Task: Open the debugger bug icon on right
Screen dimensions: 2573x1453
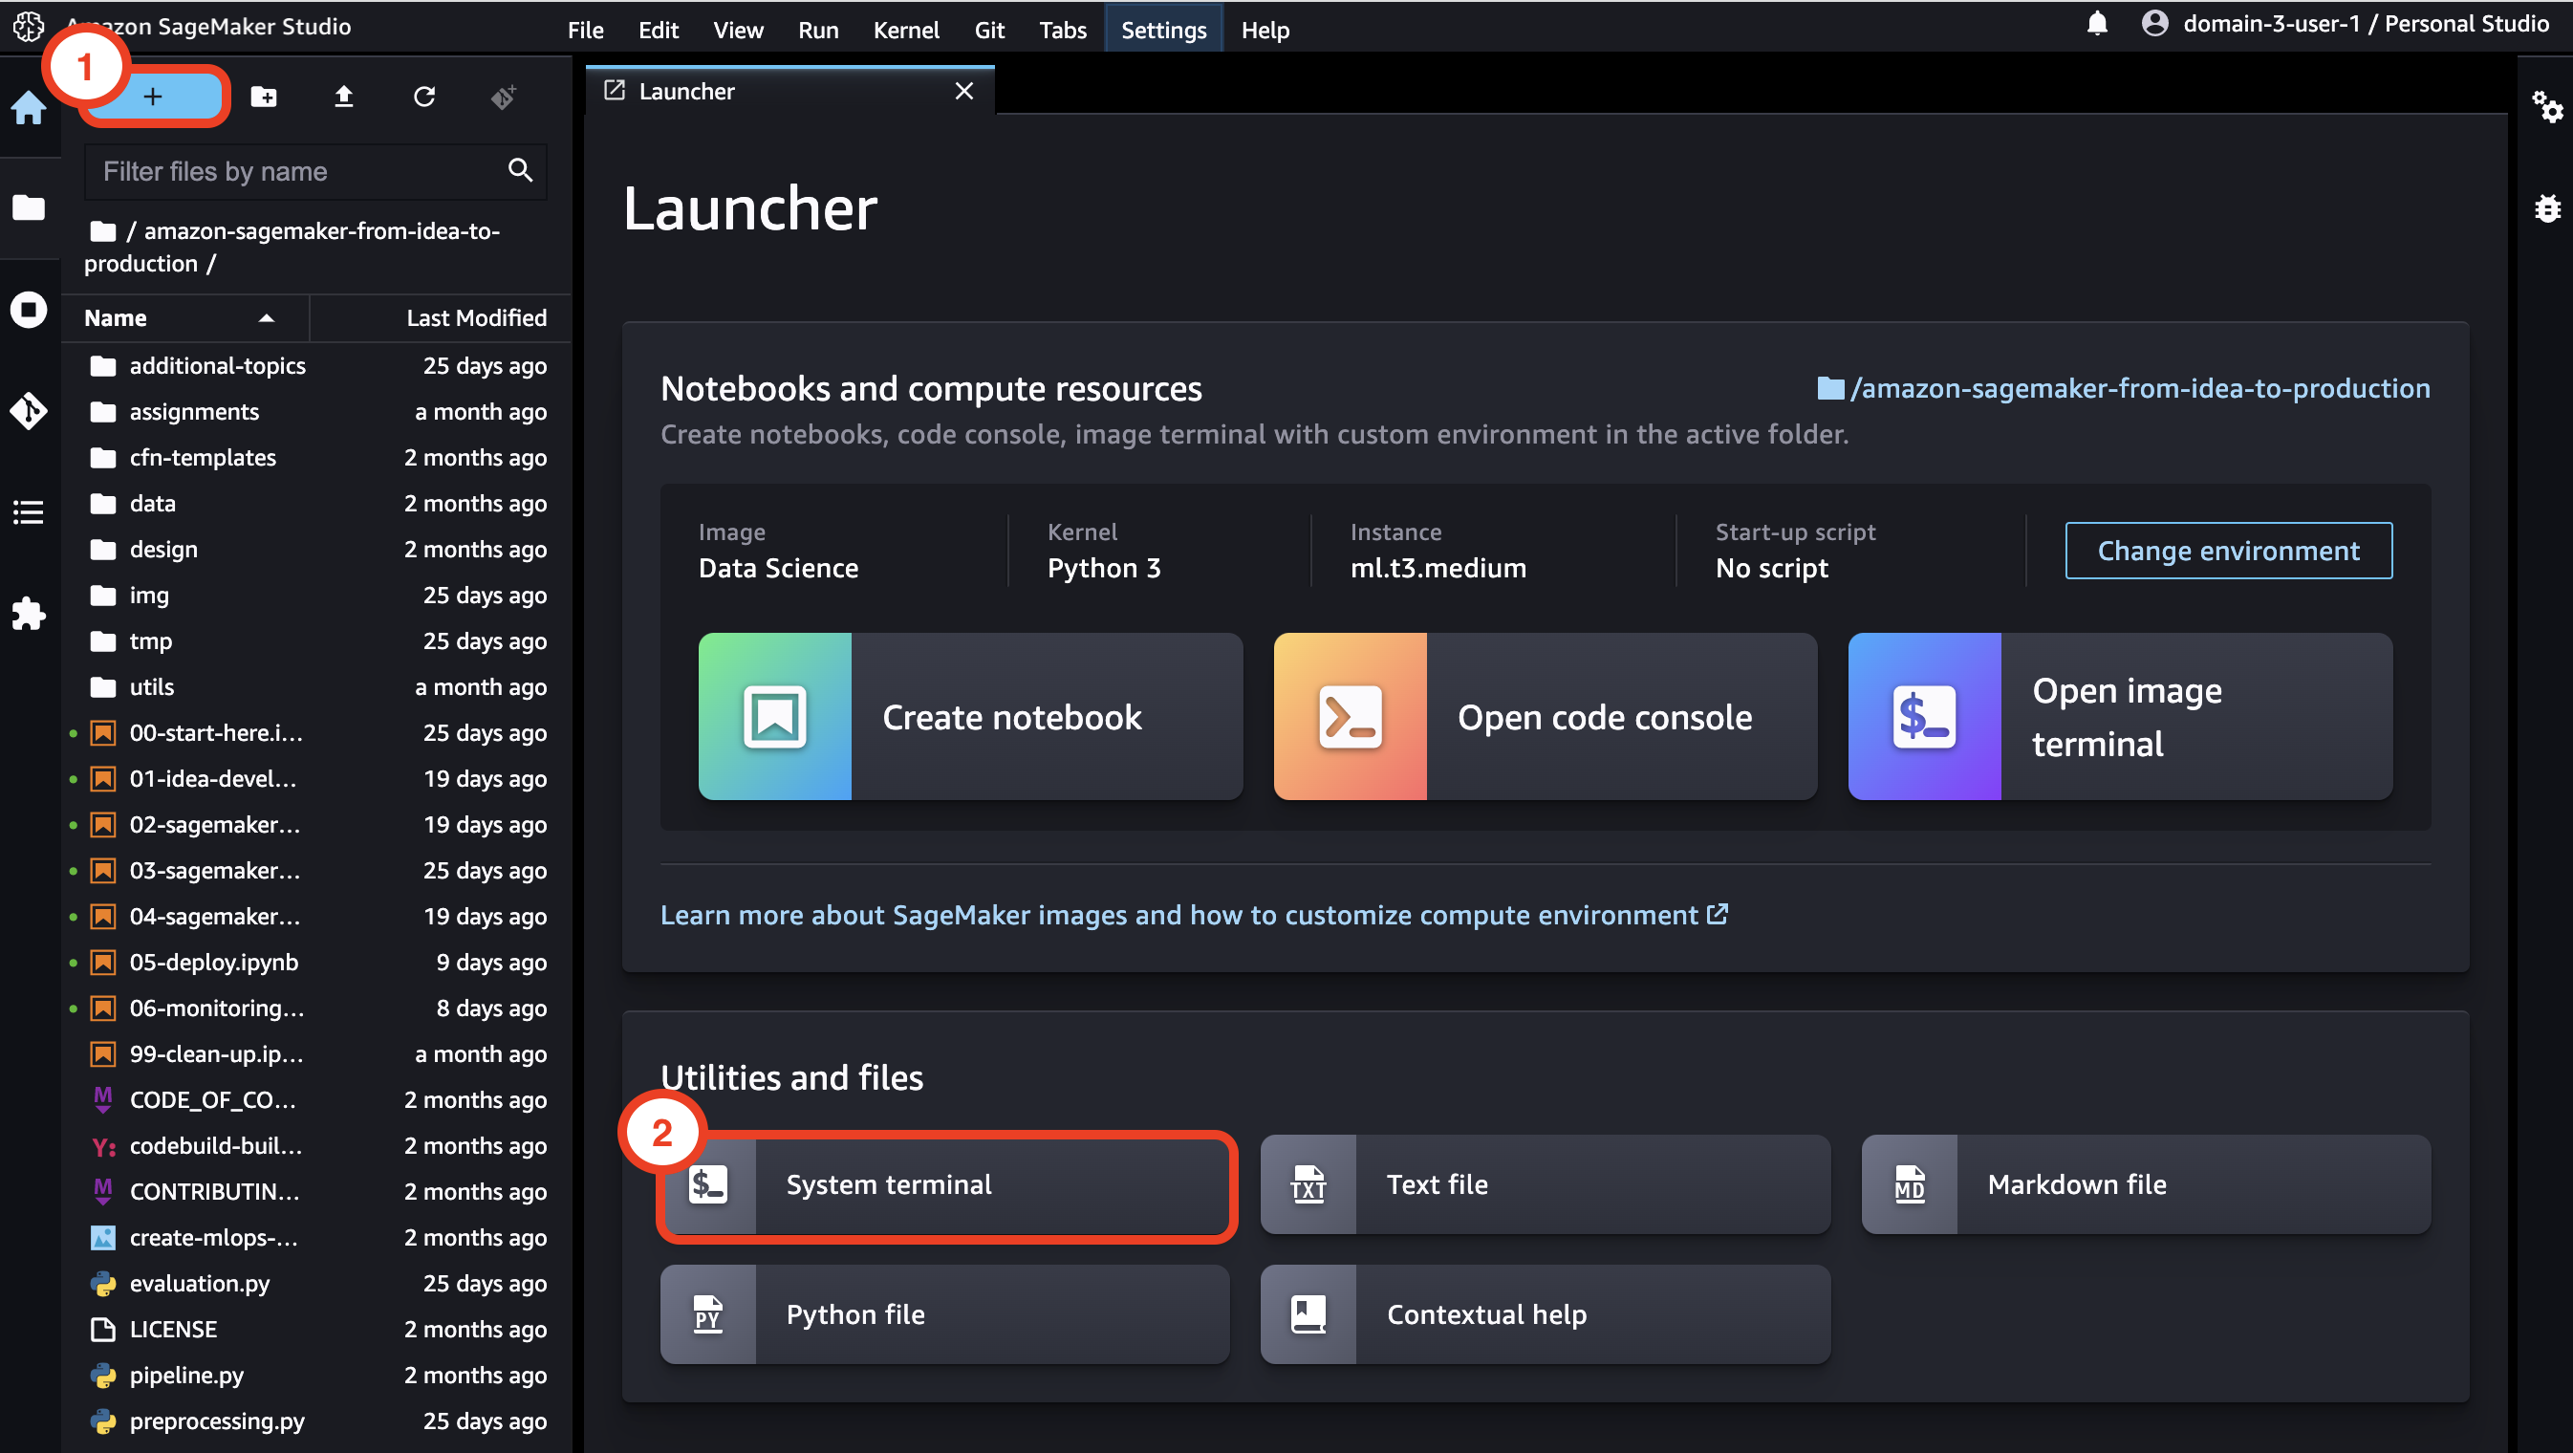Action: [x=2546, y=207]
